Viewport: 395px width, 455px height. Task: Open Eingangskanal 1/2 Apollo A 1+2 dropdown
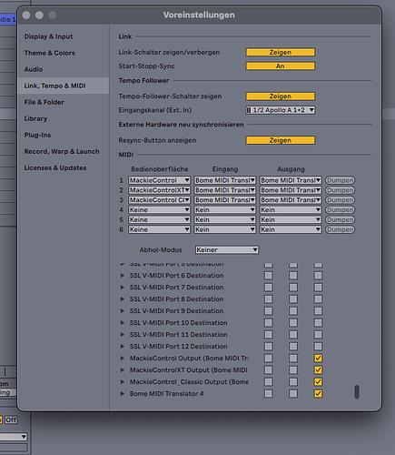click(281, 110)
